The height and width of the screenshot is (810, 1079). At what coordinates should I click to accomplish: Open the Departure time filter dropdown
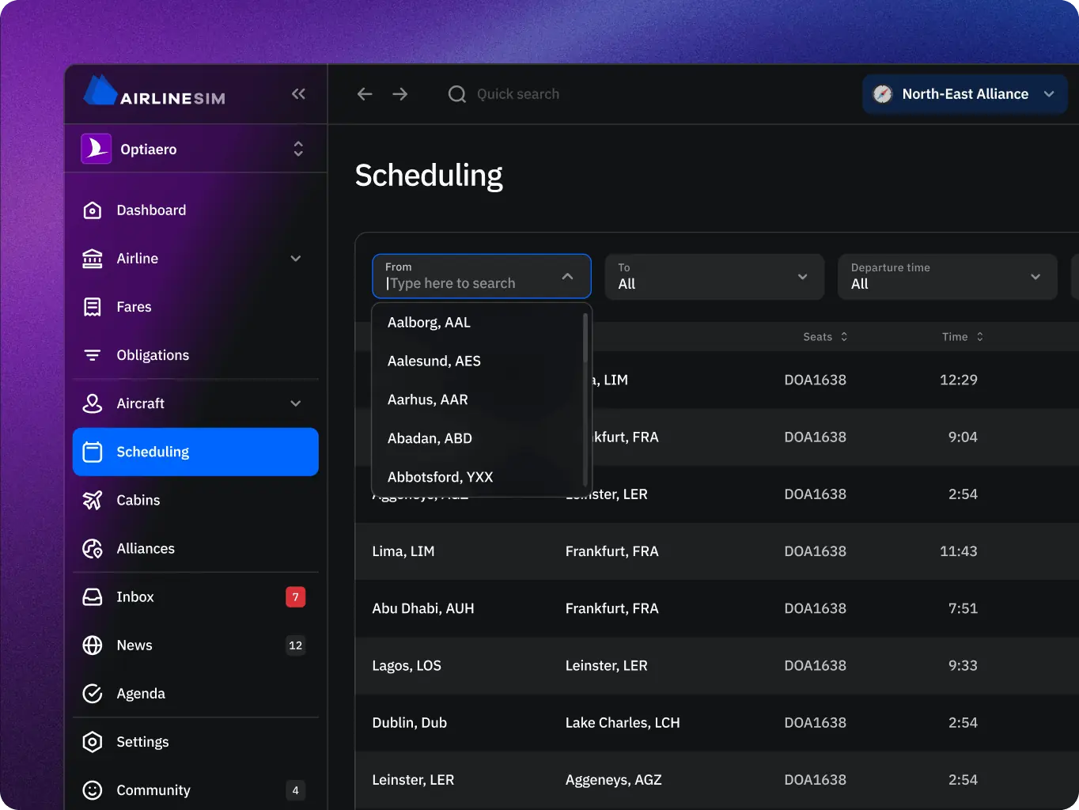[946, 277]
